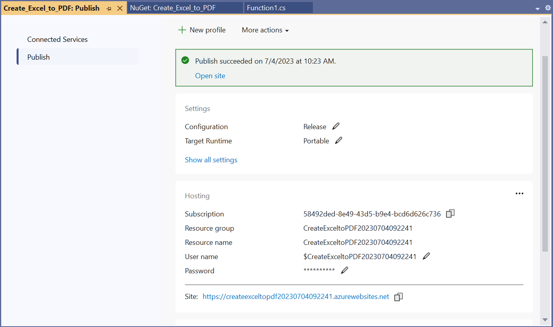This screenshot has width=553, height=327.
Task: Open the tab list overflow dropdown arrow
Action: pyautogui.click(x=538, y=9)
